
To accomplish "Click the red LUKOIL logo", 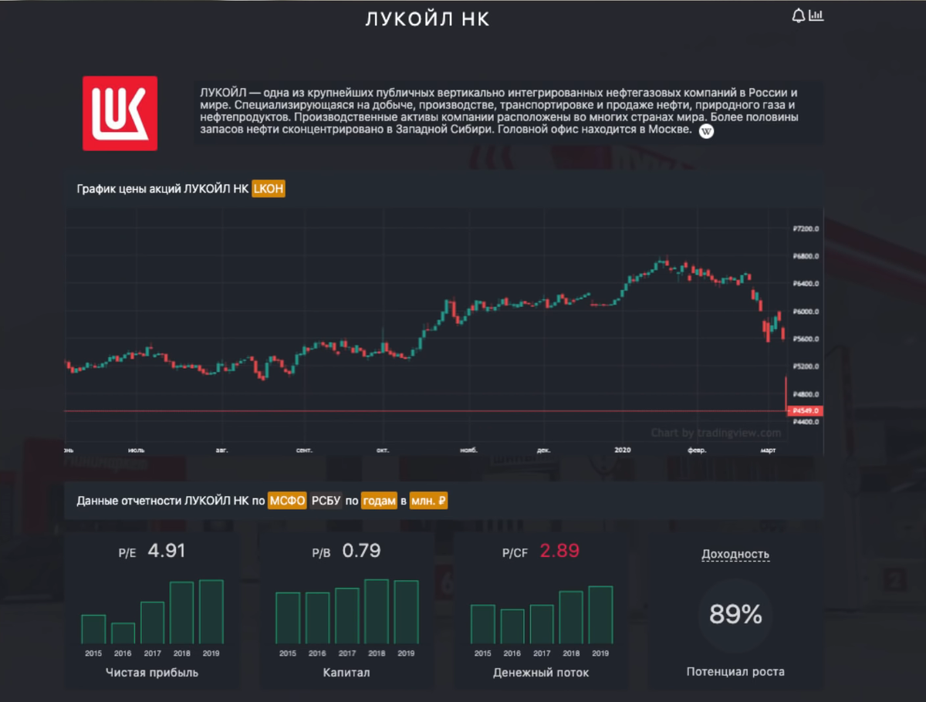I will [120, 113].
